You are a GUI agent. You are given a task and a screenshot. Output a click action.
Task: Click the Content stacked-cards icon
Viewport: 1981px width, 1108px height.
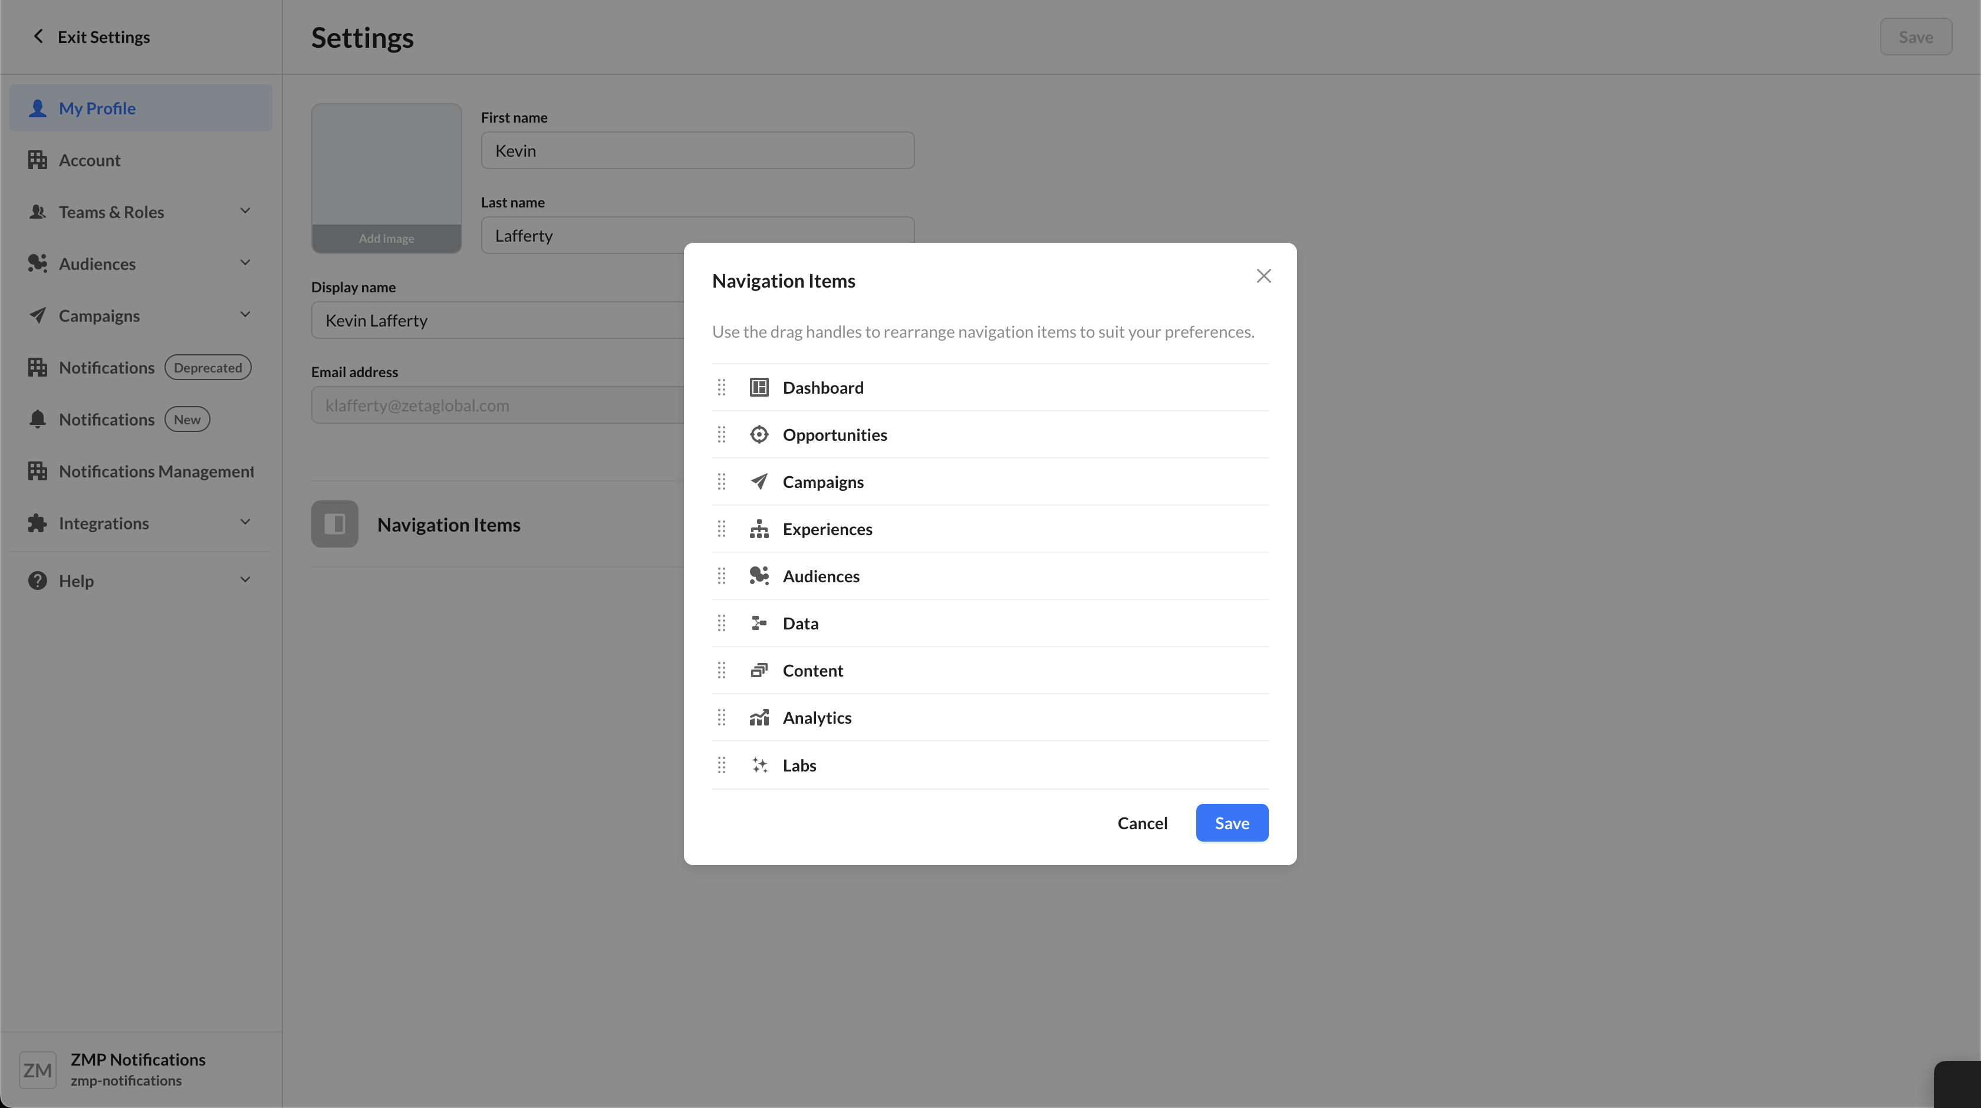[759, 671]
